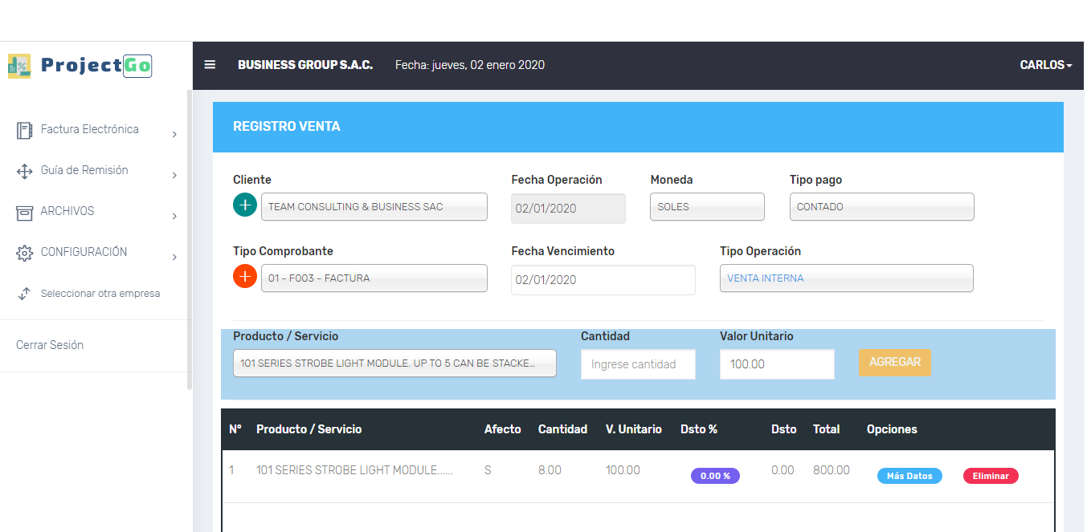Open the Moneda dropdown showing SOLES

[x=707, y=207]
